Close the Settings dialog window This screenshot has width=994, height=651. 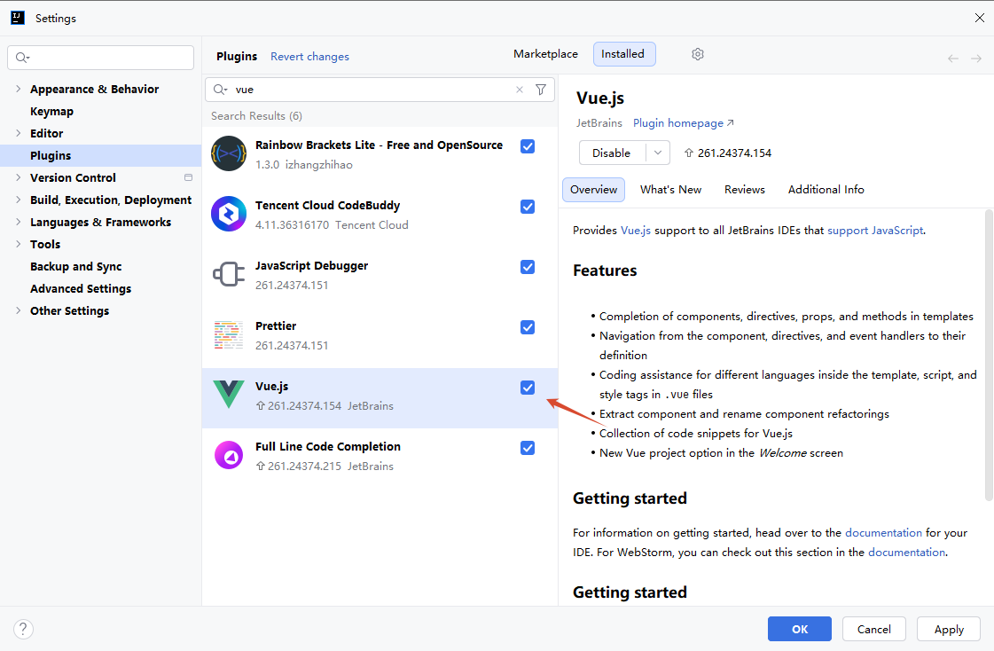tap(980, 18)
